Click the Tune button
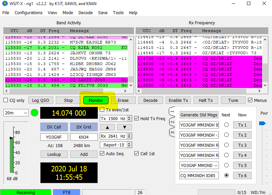This screenshot has height=195, width=272. 233,100
